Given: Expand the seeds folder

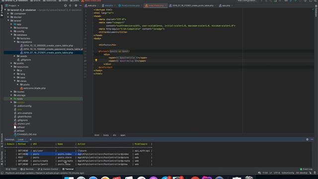Looking at the screenshot, I should (x=14, y=56).
